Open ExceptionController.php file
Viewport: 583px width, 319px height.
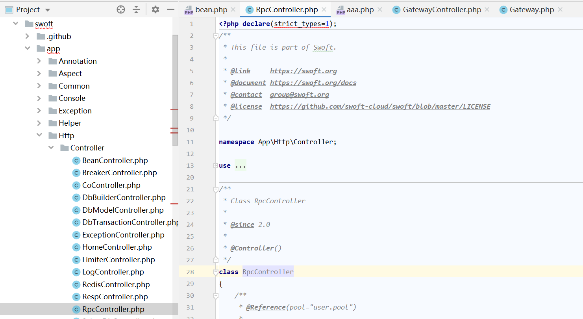123,235
